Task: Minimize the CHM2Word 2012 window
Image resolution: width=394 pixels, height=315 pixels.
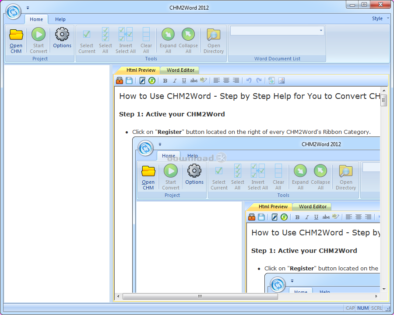Action: [352, 5]
